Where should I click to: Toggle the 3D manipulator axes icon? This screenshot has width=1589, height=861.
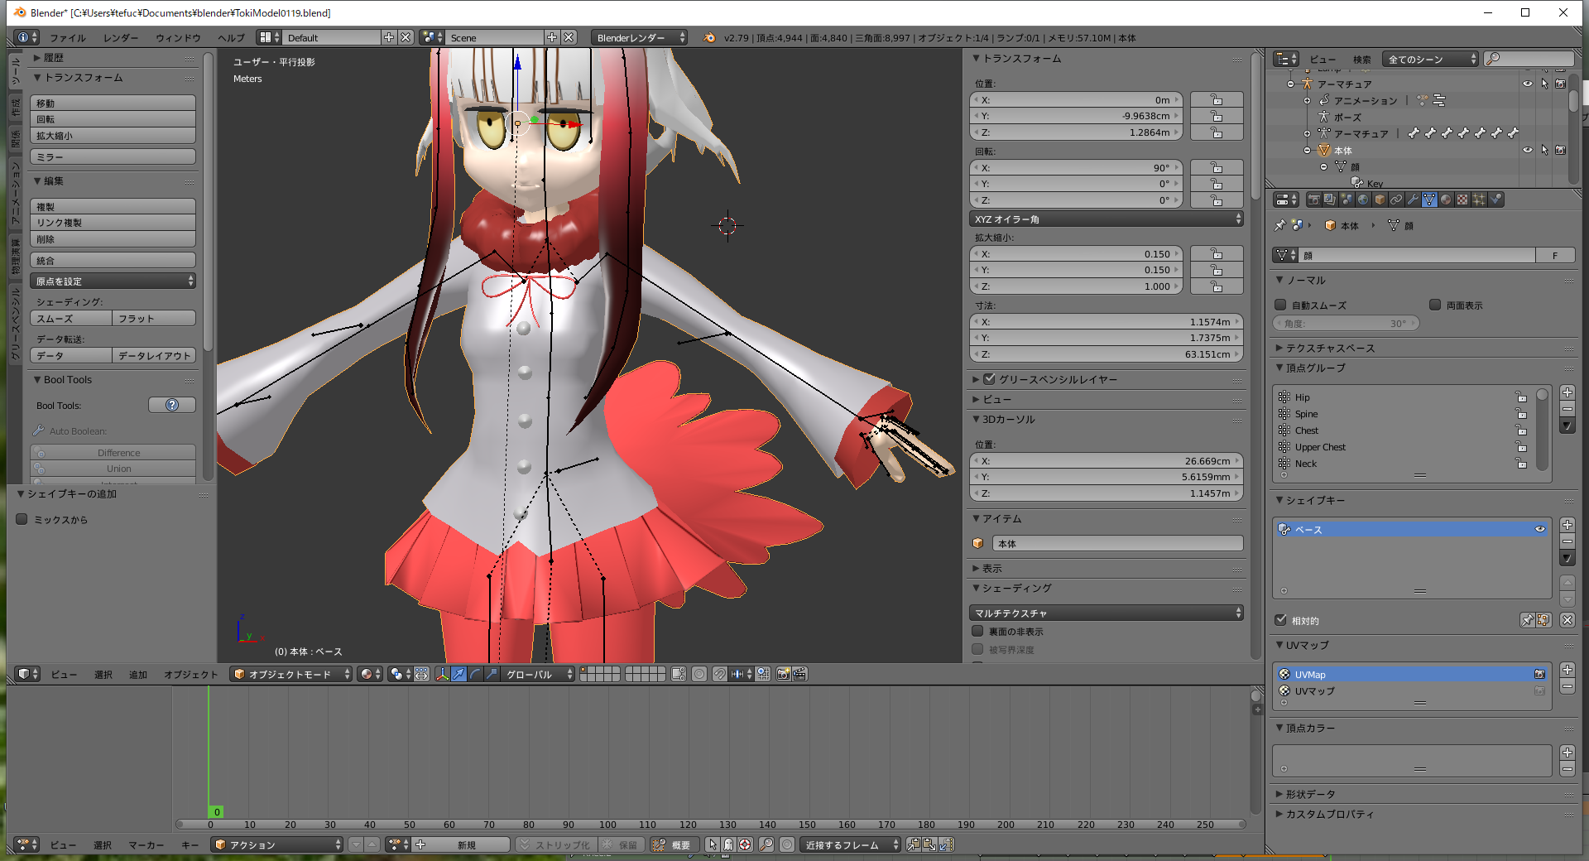[443, 674]
